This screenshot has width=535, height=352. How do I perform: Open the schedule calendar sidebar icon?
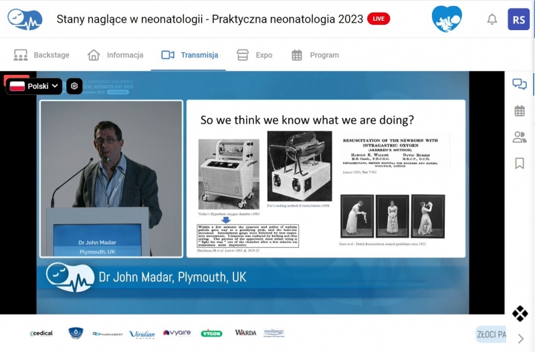click(x=519, y=111)
